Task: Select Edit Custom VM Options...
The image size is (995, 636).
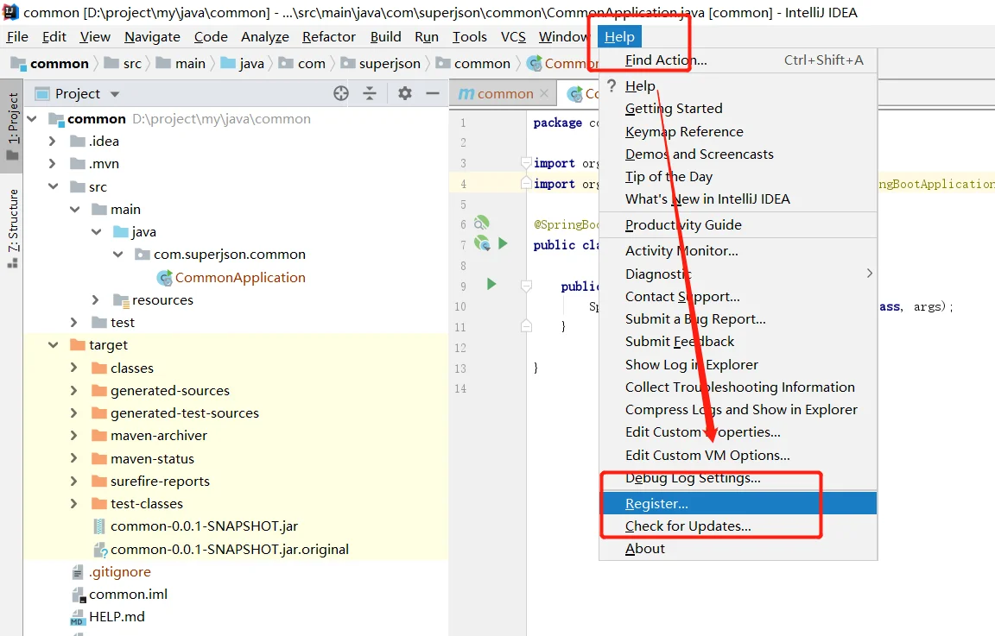Action: coord(738,455)
